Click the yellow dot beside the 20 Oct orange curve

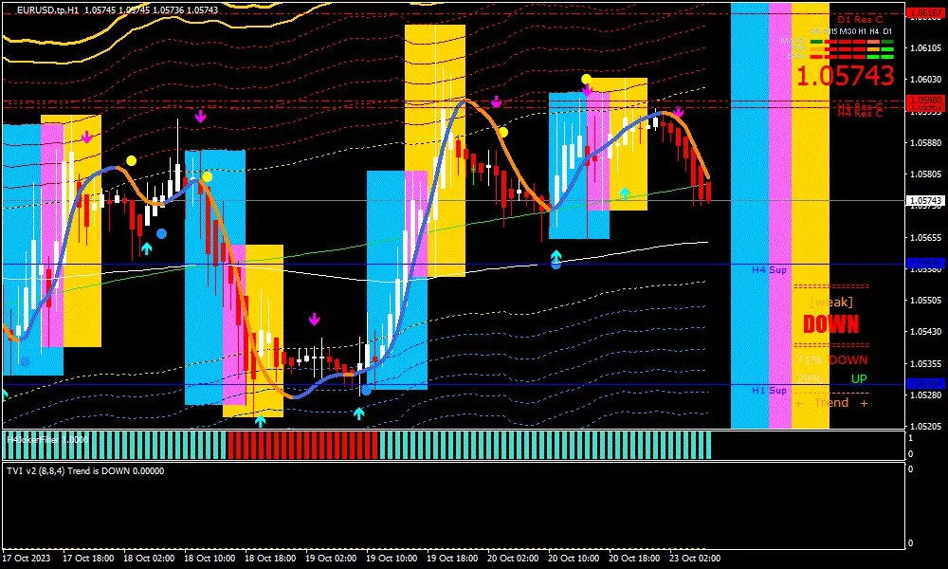click(503, 133)
